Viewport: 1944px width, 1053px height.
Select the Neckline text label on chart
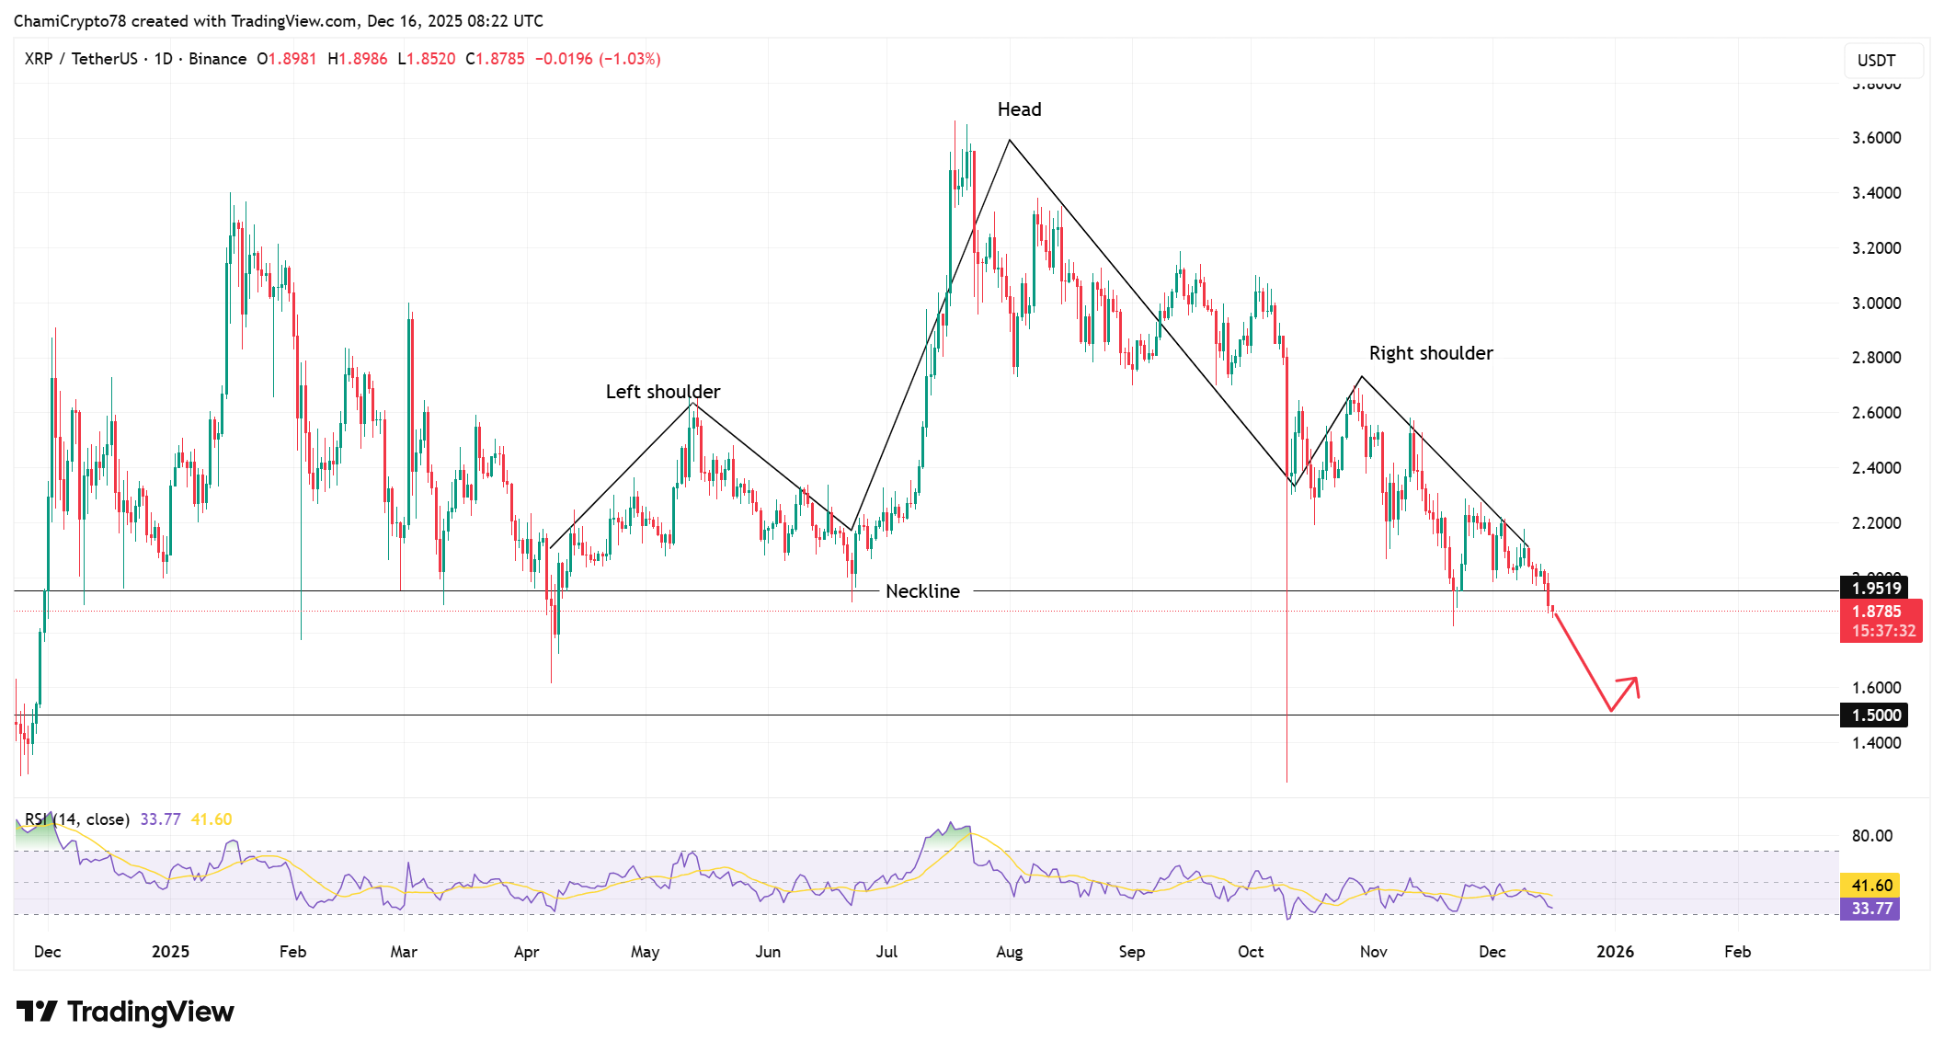click(x=922, y=591)
